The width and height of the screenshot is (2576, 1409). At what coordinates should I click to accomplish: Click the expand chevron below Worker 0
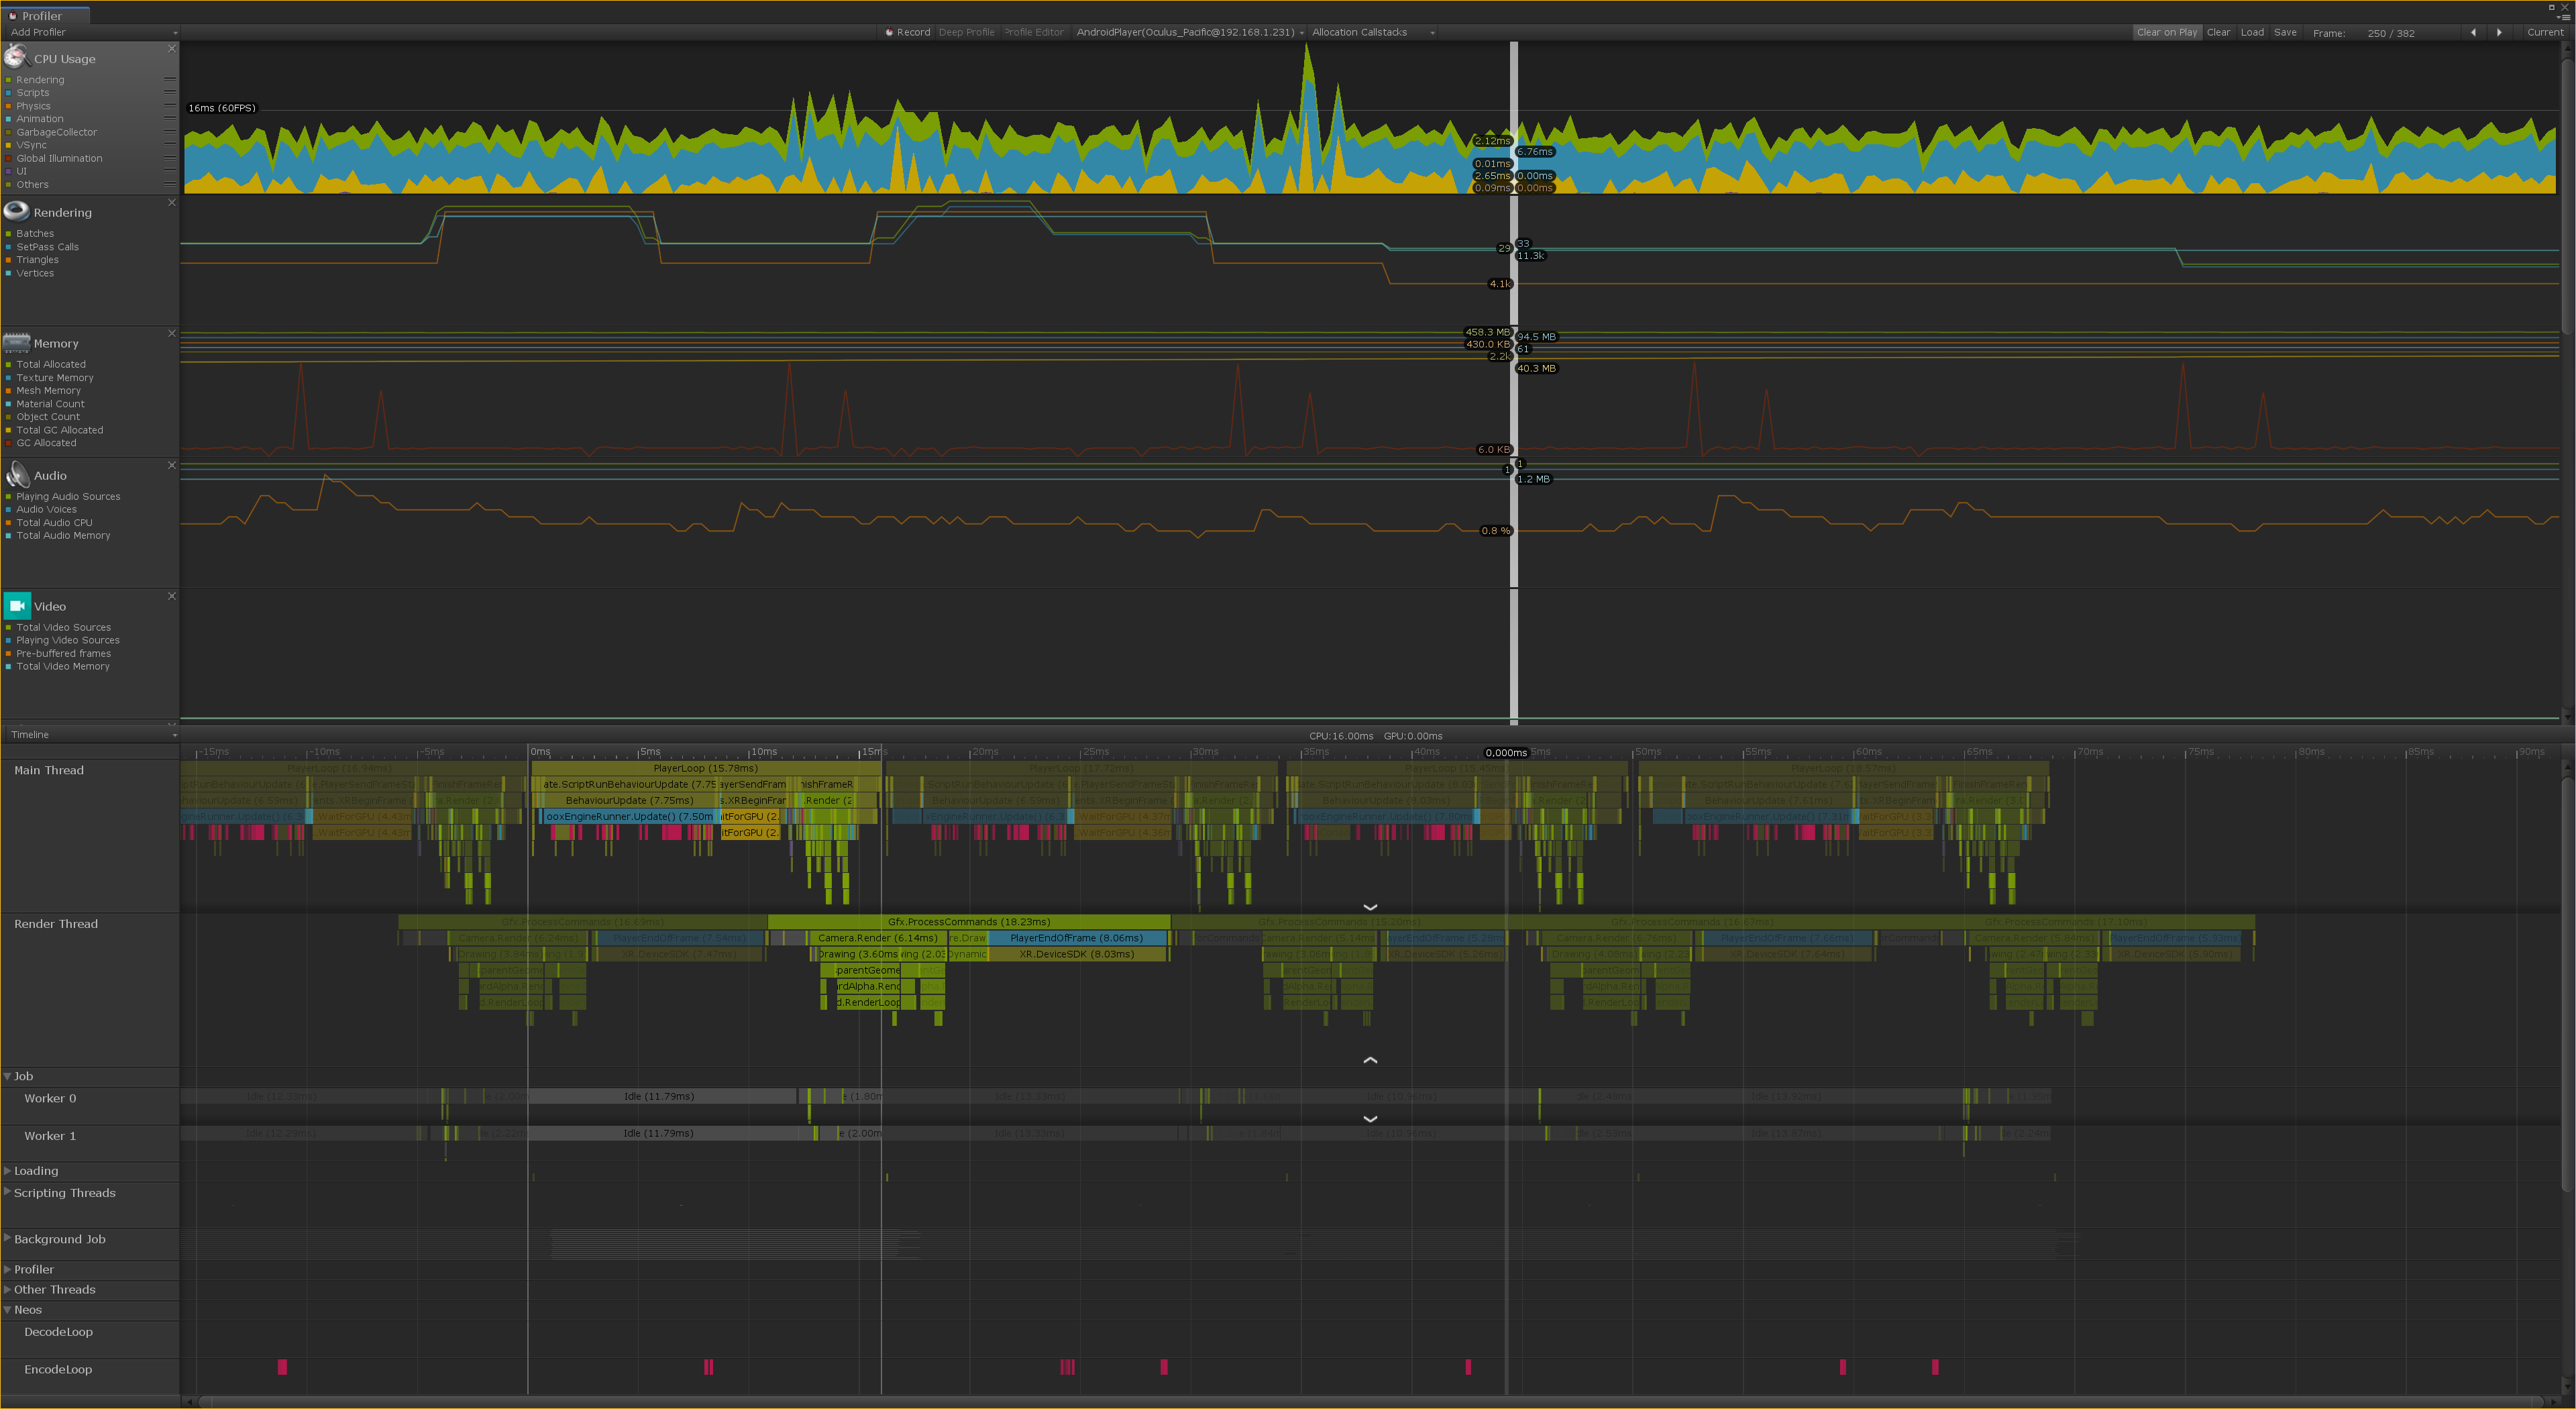point(1370,1118)
